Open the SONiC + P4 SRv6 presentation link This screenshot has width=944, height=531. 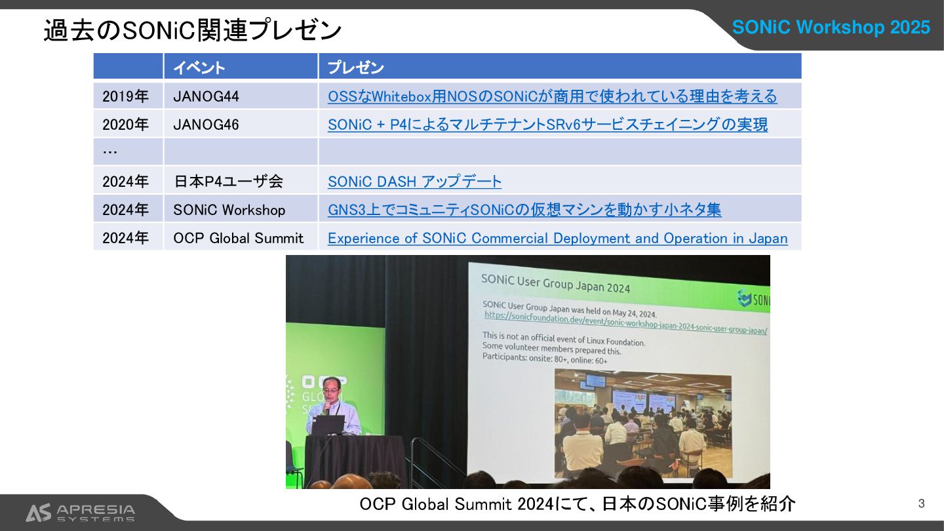tap(547, 125)
